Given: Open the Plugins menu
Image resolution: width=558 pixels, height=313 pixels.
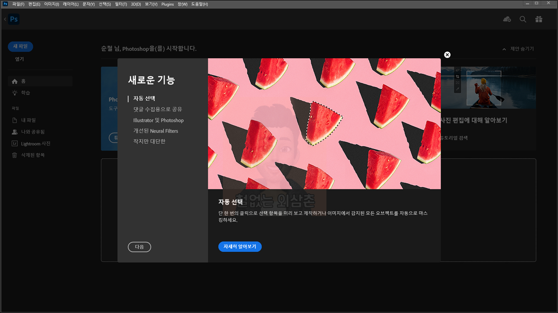Looking at the screenshot, I should point(168,4).
